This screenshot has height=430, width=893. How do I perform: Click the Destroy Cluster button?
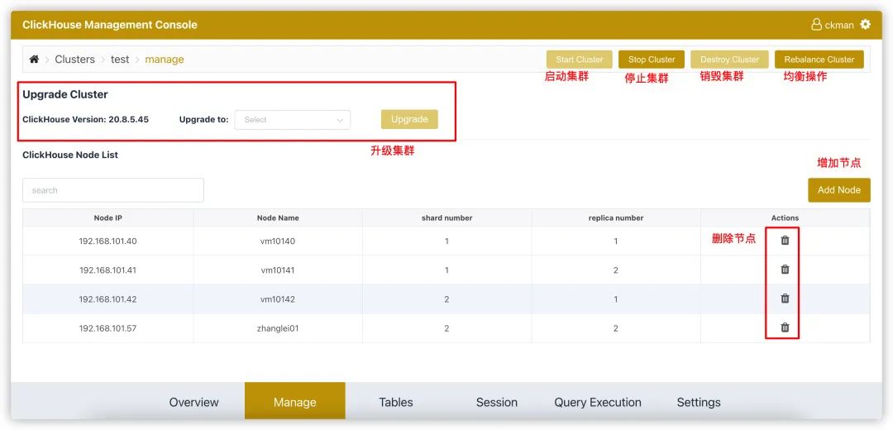729,60
